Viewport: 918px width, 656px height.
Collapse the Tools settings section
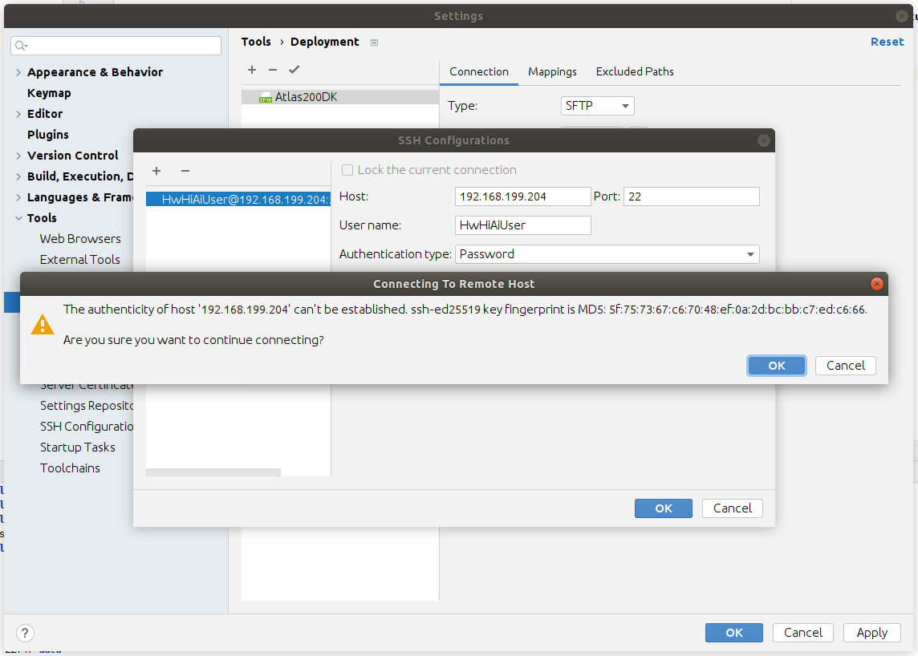18,218
